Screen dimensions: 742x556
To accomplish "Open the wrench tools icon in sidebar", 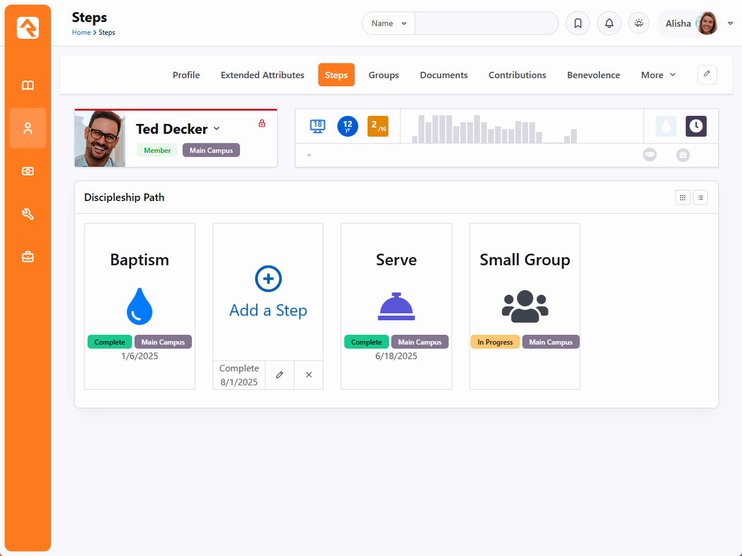I will 28,214.
